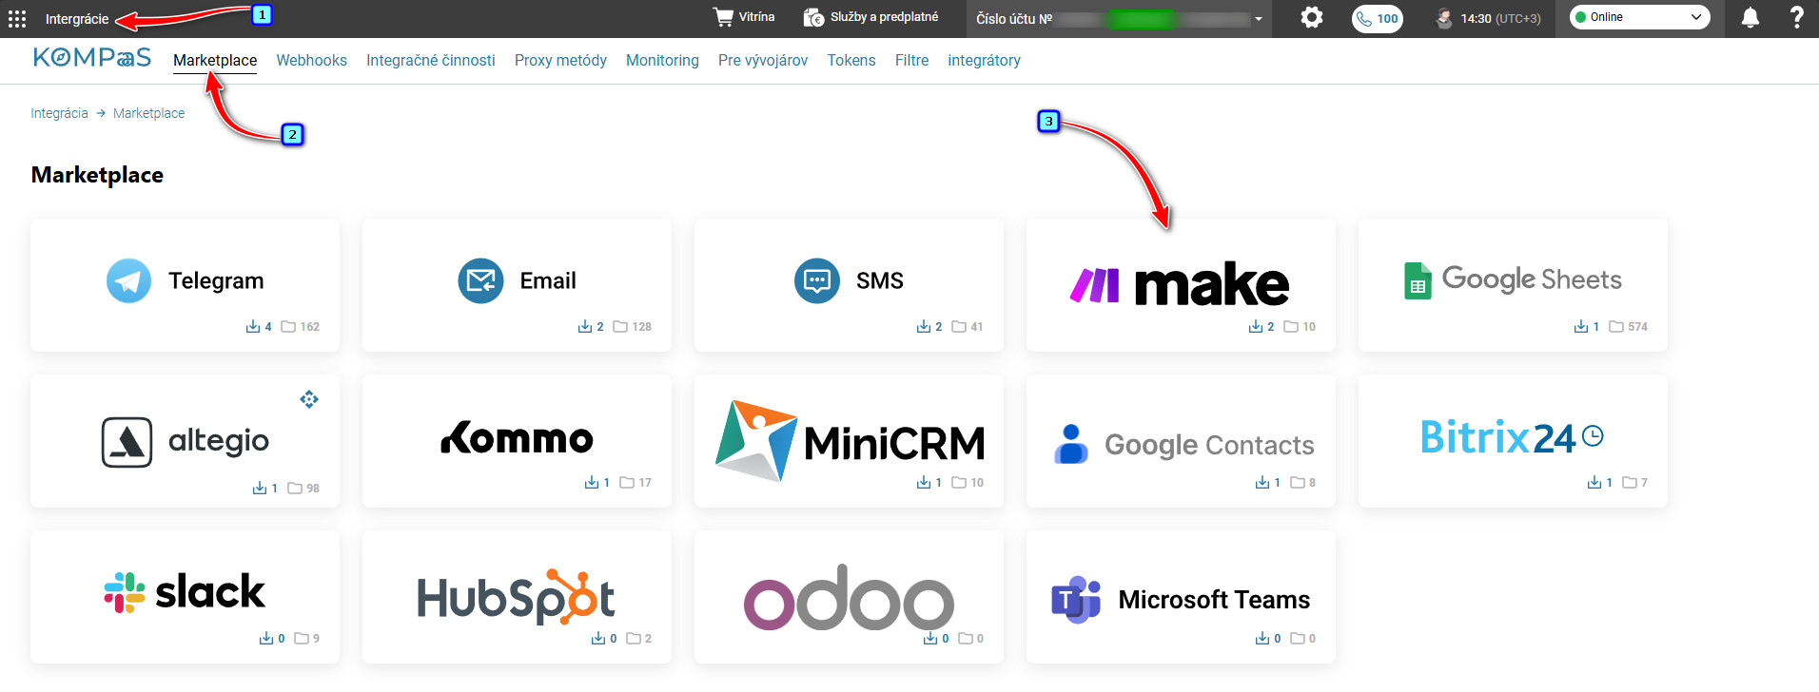Open the MiniCRM integration card
The image size is (1819, 692).
pos(849,441)
